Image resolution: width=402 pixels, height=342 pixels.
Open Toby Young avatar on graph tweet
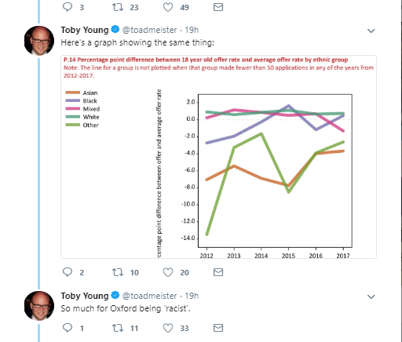39,41
